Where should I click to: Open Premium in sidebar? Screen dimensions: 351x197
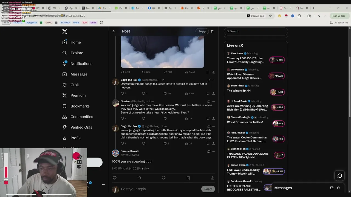[74, 95]
